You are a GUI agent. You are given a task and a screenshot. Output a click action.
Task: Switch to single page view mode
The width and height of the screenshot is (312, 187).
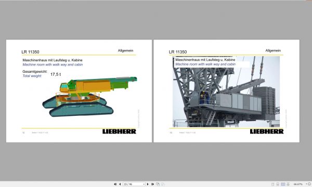(x=273, y=184)
